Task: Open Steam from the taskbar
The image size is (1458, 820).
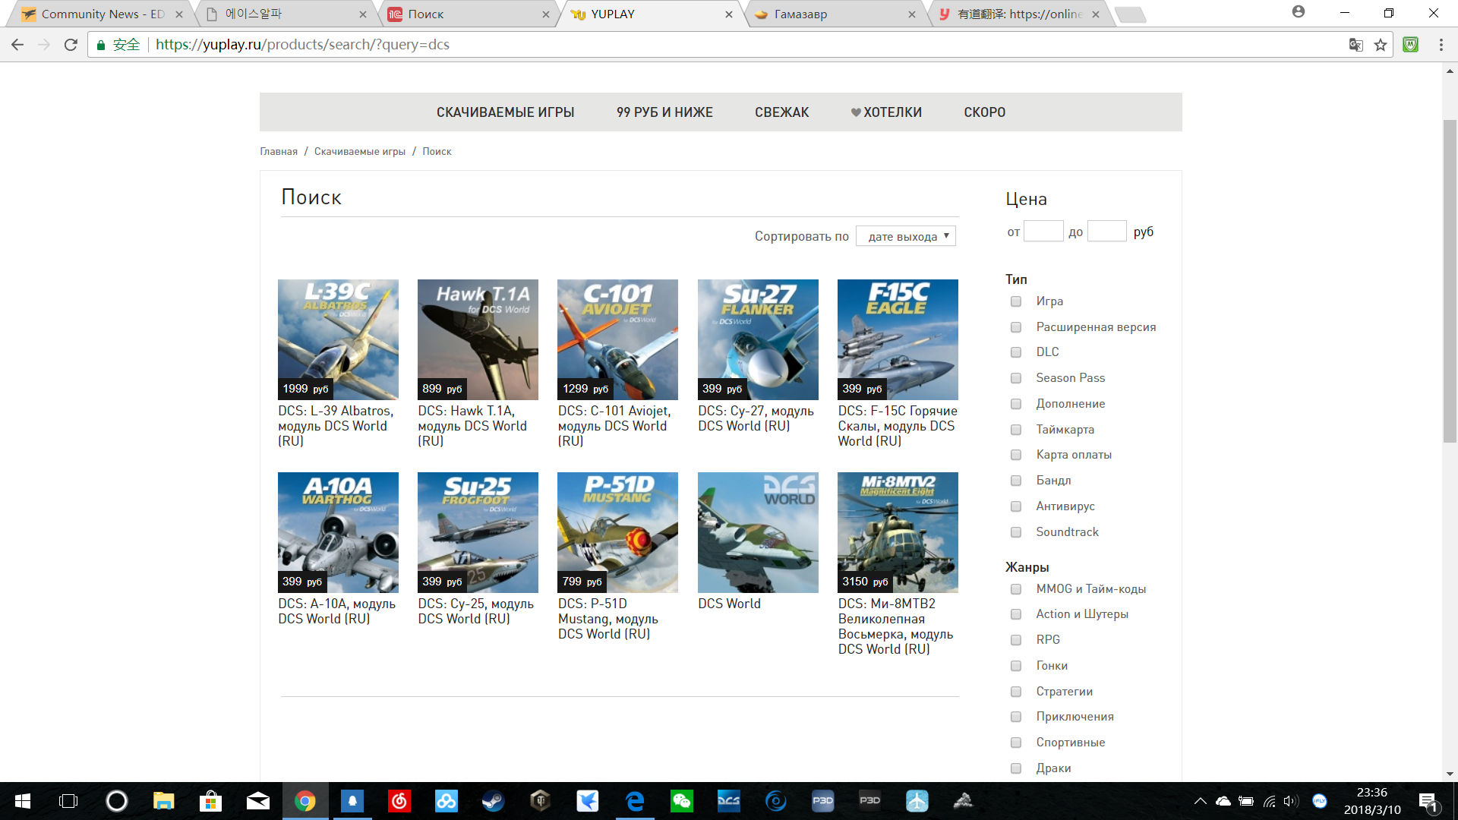Action: [493, 800]
